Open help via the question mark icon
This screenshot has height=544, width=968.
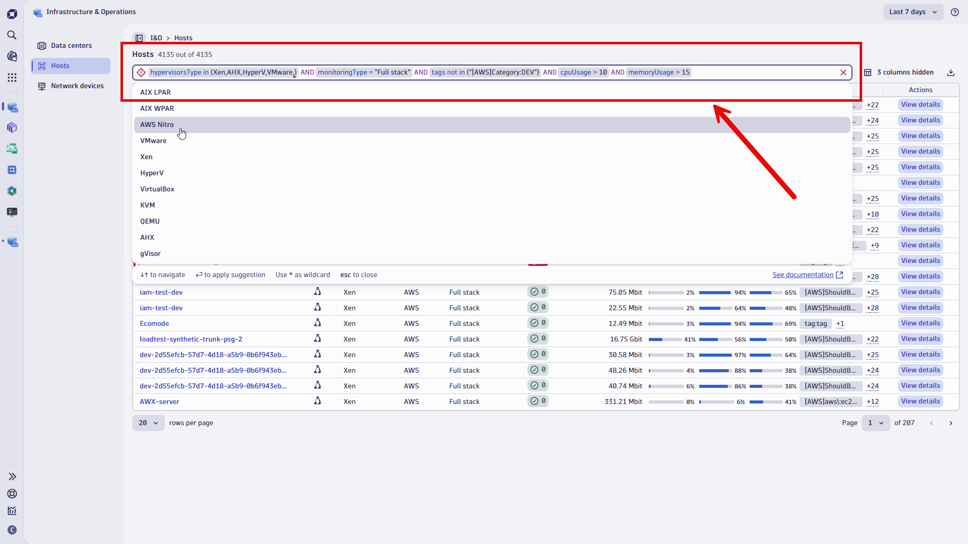955,12
